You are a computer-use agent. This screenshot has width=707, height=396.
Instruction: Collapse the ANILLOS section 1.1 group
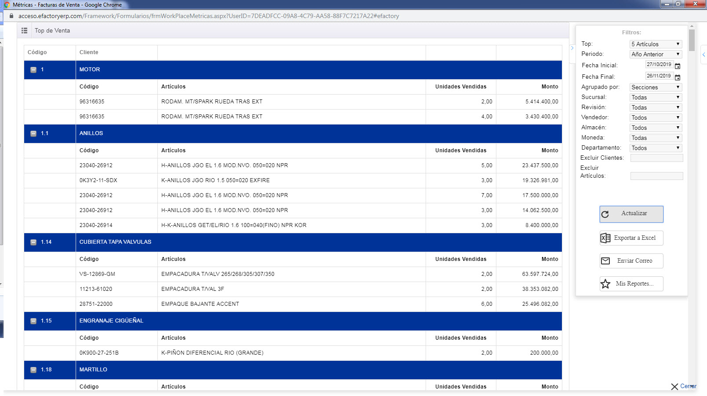[x=33, y=134]
